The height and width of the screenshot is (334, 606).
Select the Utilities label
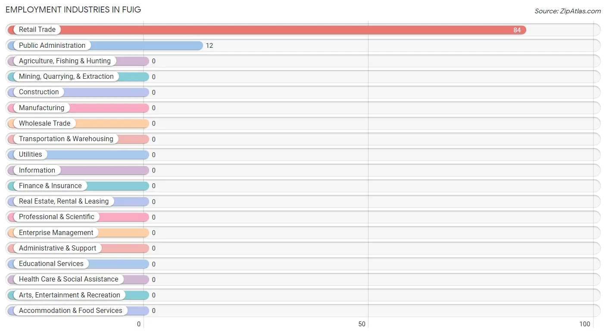click(x=31, y=155)
